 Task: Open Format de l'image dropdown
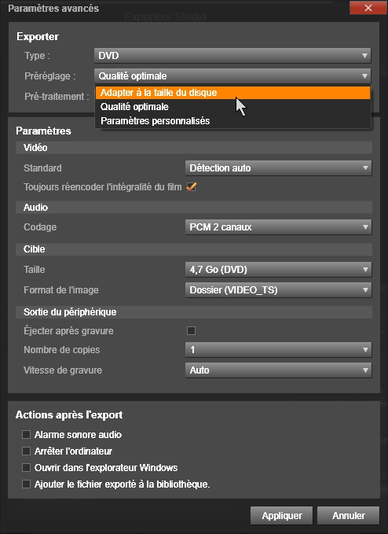click(279, 290)
